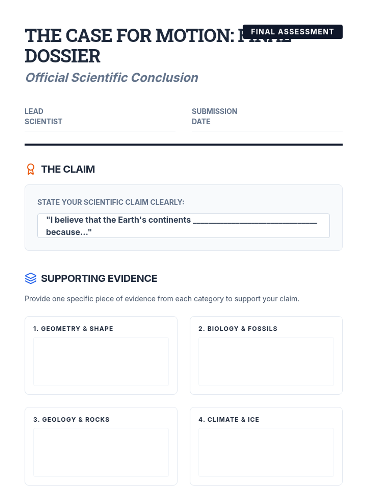Click the "4. Climate & Ice" card label
Screen dimensions: 367x490
(228, 420)
